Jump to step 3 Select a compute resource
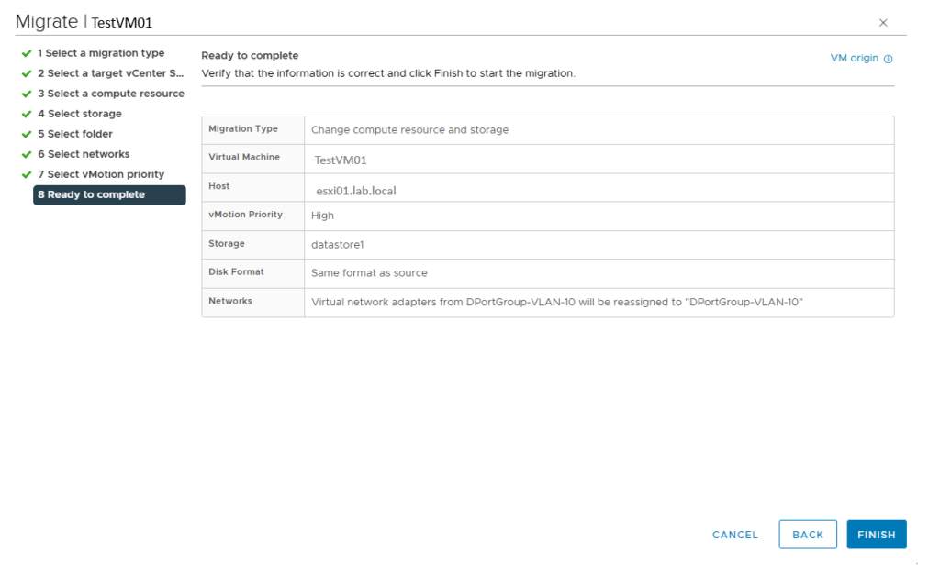Screen dimensions: 940x586 [x=110, y=94]
